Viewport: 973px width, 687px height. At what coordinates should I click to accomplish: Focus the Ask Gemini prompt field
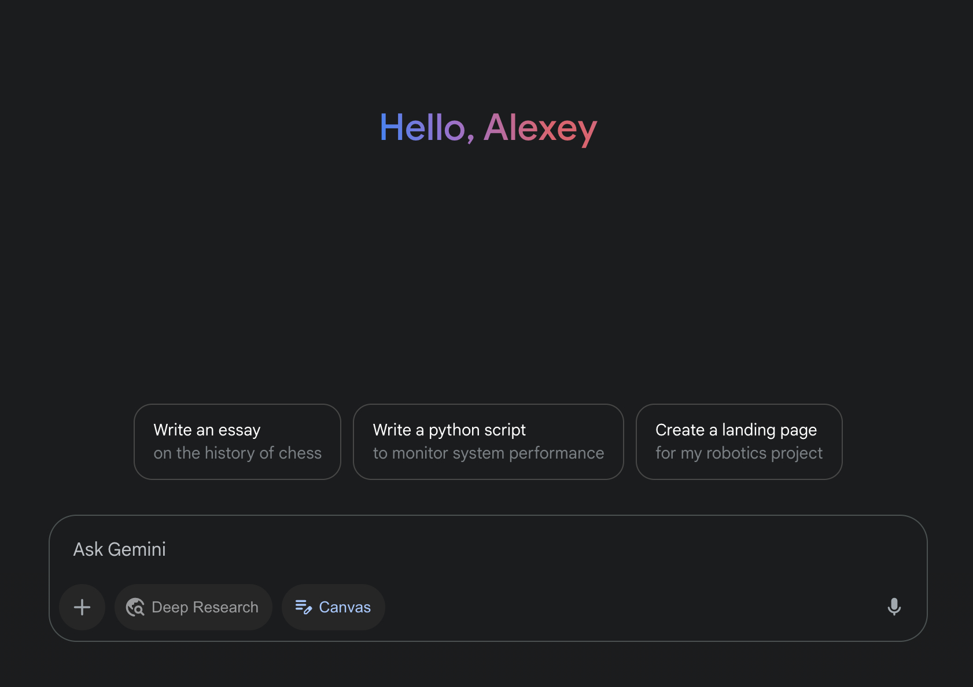point(488,549)
